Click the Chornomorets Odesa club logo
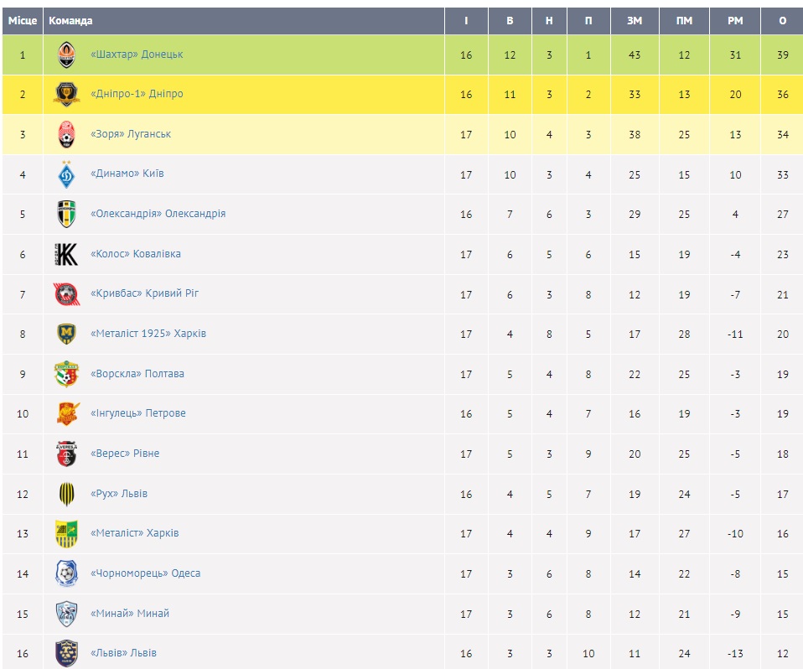Image resolution: width=803 pixels, height=669 pixels. coord(66,574)
